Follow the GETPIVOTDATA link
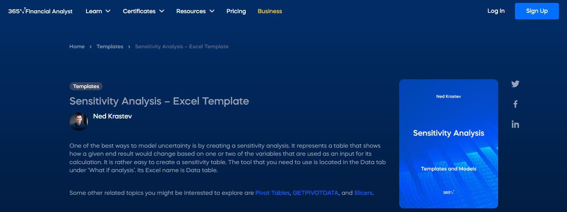Image resolution: width=567 pixels, height=212 pixels. tap(315, 193)
